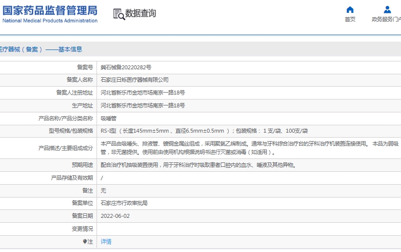Select the value 冀石械备20220282号
The height and width of the screenshot is (252, 401).
point(126,67)
